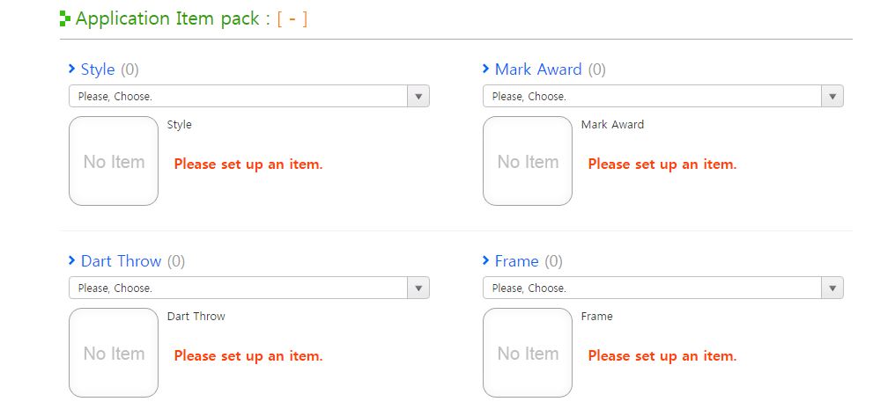Click the blue chevron beside Frame heading
Image resolution: width=895 pixels, height=409 pixels.
coord(485,260)
